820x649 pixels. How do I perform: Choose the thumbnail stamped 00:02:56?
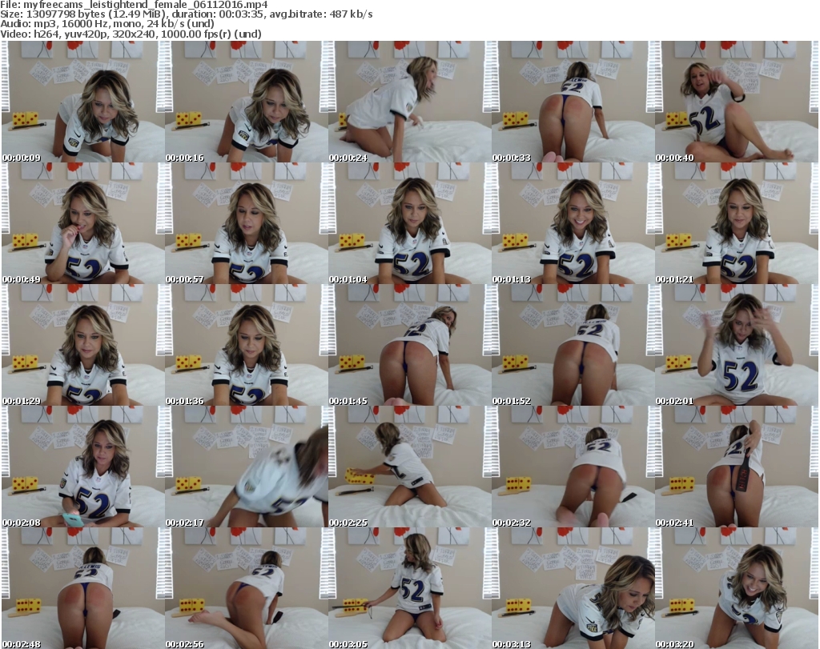[x=247, y=588]
